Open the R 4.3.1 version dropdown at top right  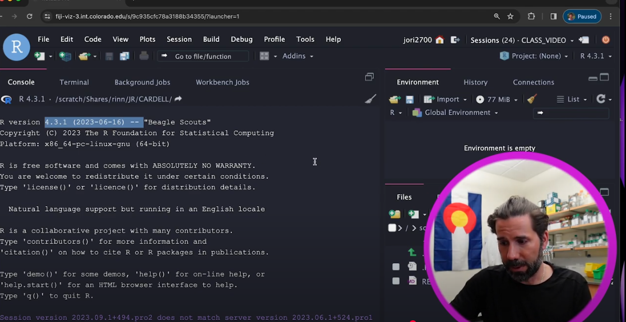[596, 56]
